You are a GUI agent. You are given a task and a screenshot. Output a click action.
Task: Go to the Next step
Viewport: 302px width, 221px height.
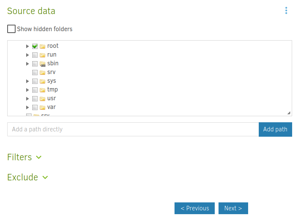click(x=233, y=208)
